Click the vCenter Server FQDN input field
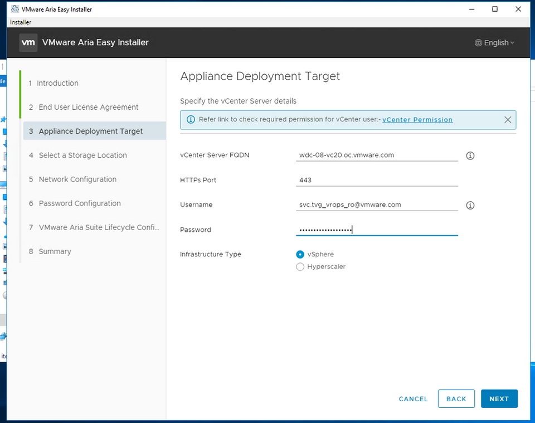535x423 pixels. [x=377, y=155]
